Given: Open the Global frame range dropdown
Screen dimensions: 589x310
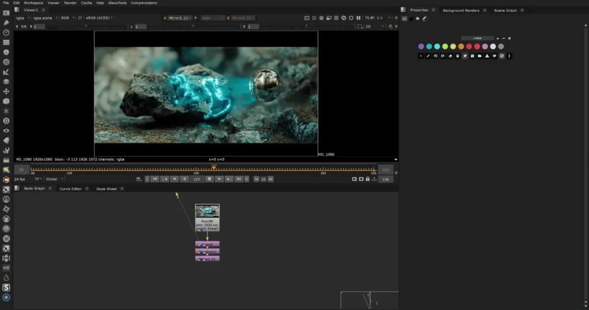Looking at the screenshot, I should tap(54, 179).
